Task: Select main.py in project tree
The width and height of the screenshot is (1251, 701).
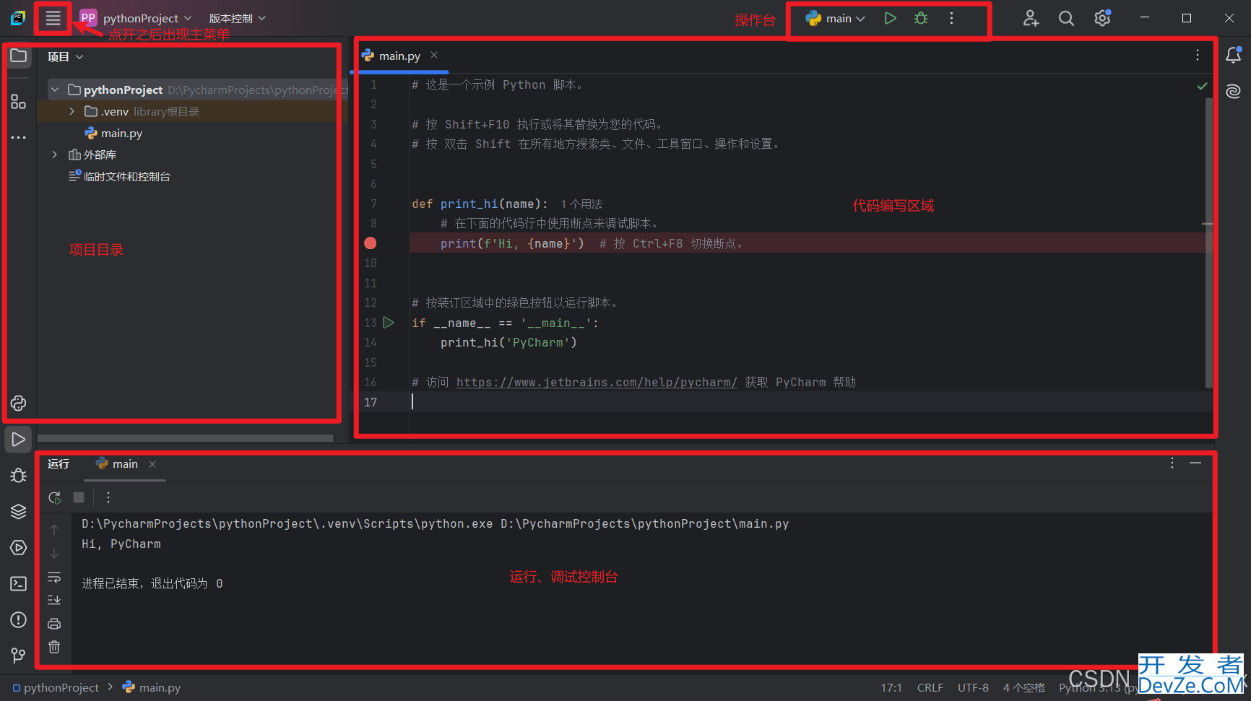Action: (x=121, y=133)
